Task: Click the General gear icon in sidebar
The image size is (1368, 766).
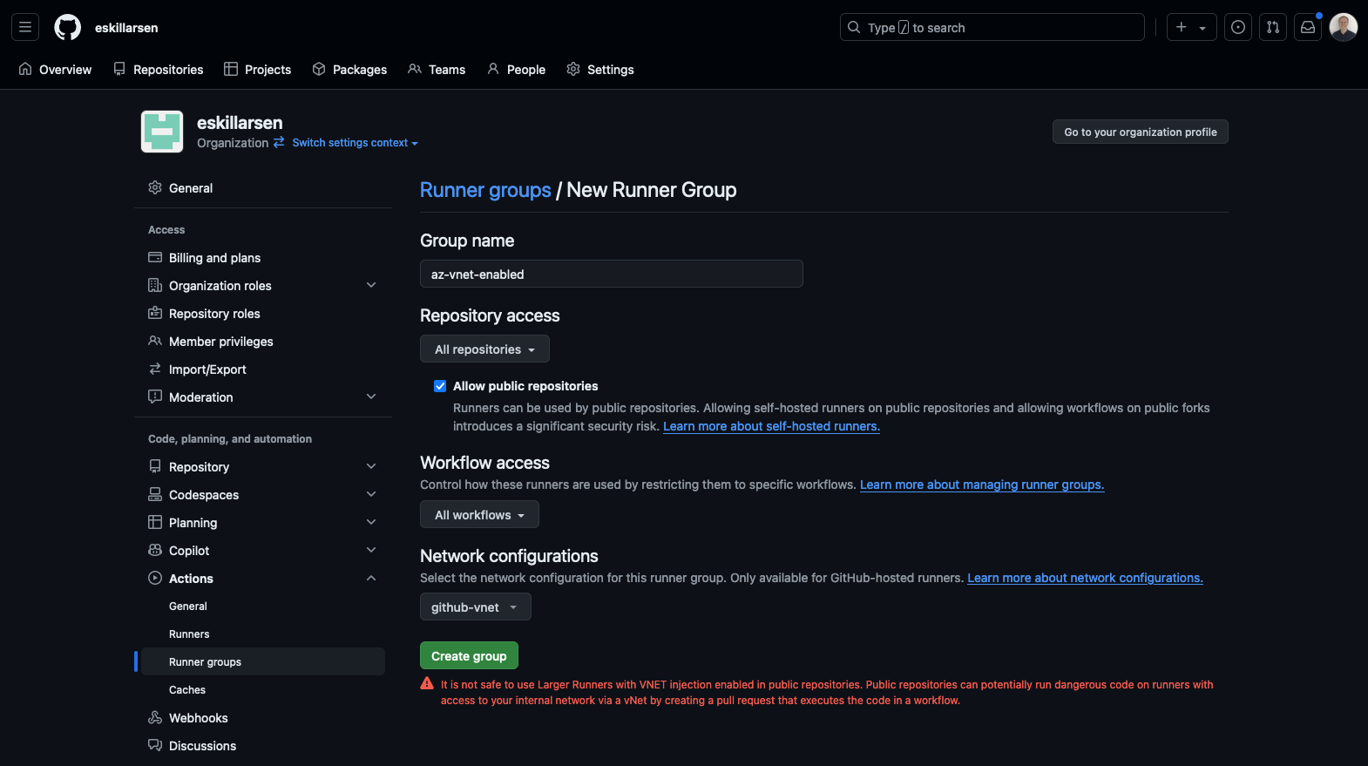Action: tap(155, 187)
